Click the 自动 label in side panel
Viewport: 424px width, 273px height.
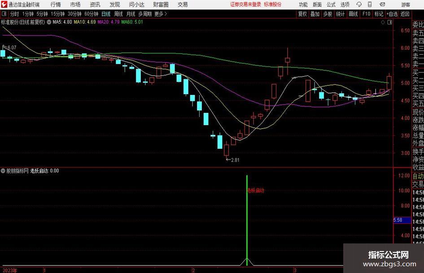point(418,176)
